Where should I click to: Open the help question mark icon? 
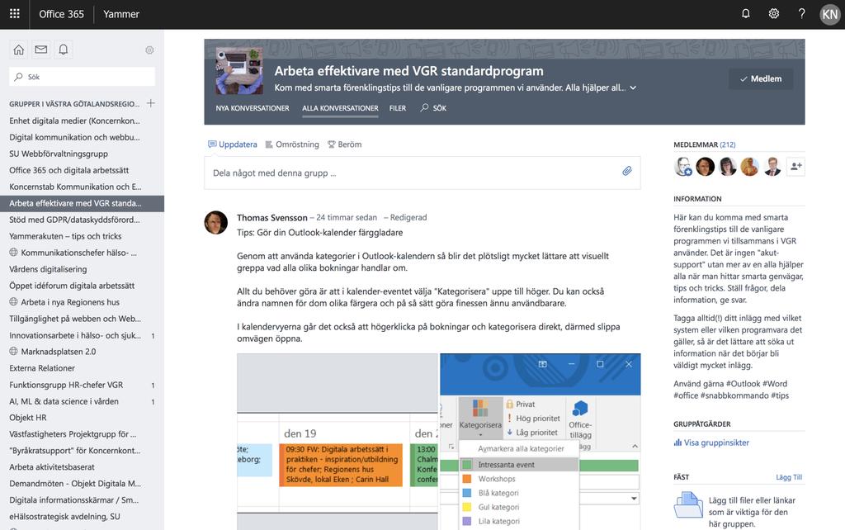click(x=802, y=14)
